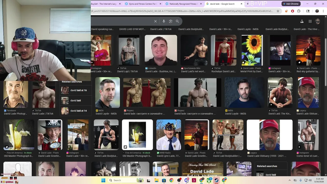Viewport: 327px width, 184px height.
Task: Open the Chrome three-dot menu
Action: [323, 11]
